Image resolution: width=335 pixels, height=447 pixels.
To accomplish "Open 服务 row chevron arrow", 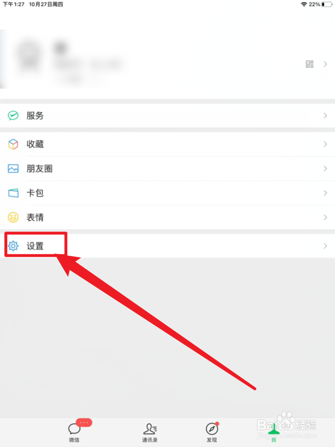I will click(x=325, y=115).
